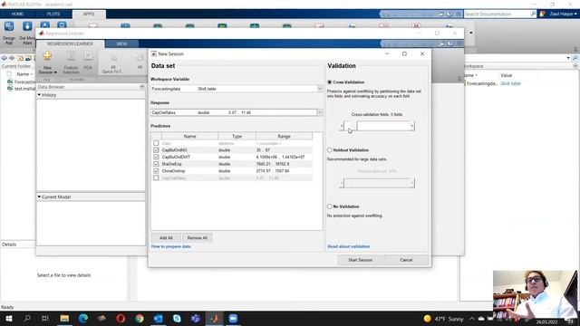Click Get More Apps icon
This screenshot has height=326, width=580.
pos(27,26)
